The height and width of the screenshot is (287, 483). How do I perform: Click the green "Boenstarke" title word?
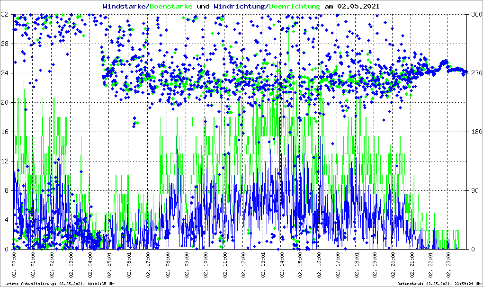coord(171,7)
